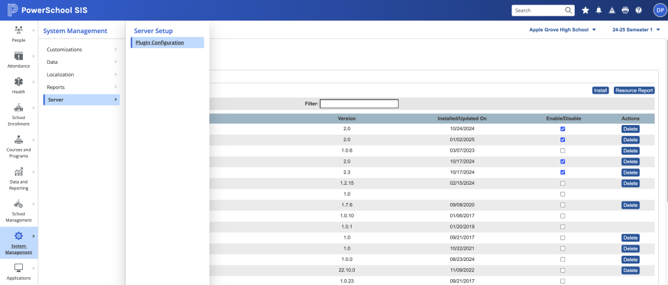Click the Version column header
This screenshot has width=668, height=285.
[347, 118]
